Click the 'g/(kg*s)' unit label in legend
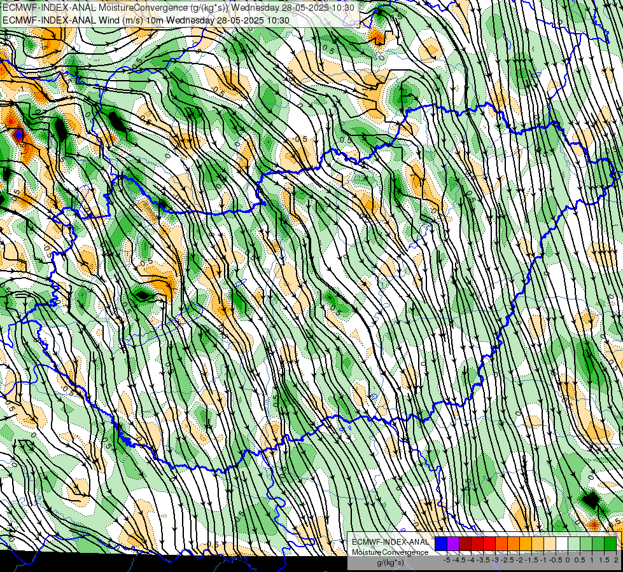This screenshot has height=572, width=623. [x=391, y=562]
